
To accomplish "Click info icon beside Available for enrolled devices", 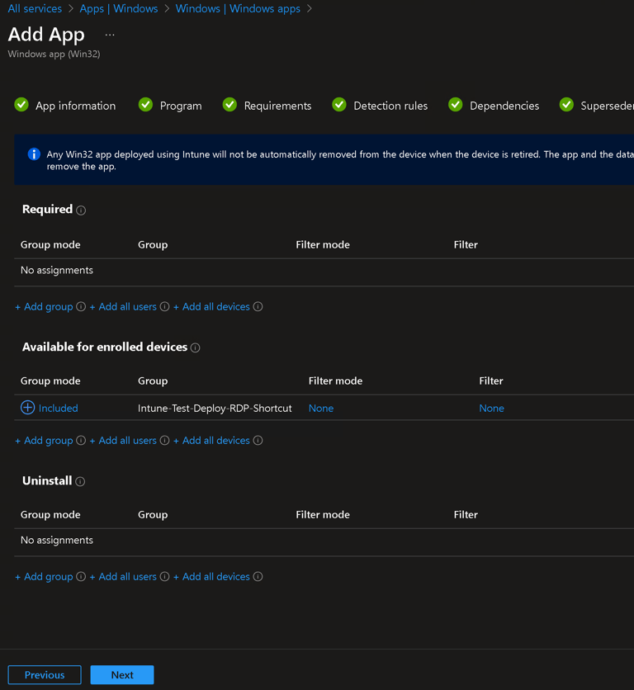I will point(196,348).
